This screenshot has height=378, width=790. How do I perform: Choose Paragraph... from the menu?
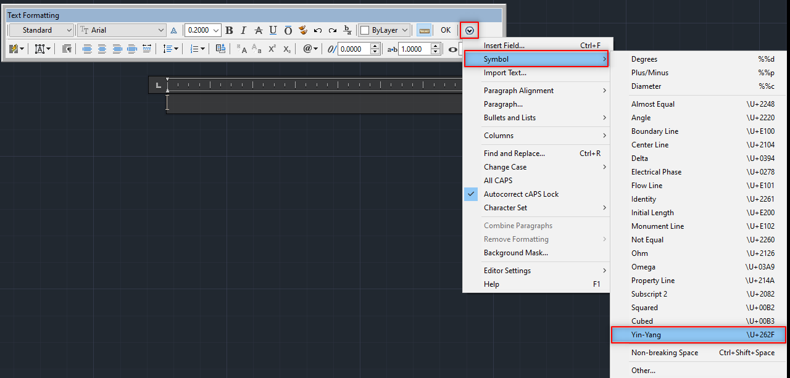point(536,104)
